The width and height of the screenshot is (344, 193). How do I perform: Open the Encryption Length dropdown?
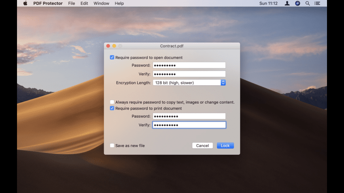point(189,83)
